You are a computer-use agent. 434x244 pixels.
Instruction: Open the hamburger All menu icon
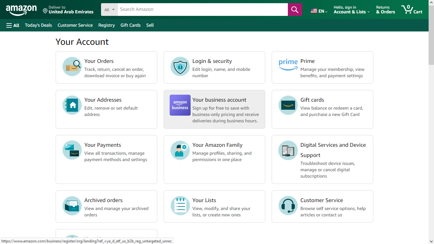(9, 25)
